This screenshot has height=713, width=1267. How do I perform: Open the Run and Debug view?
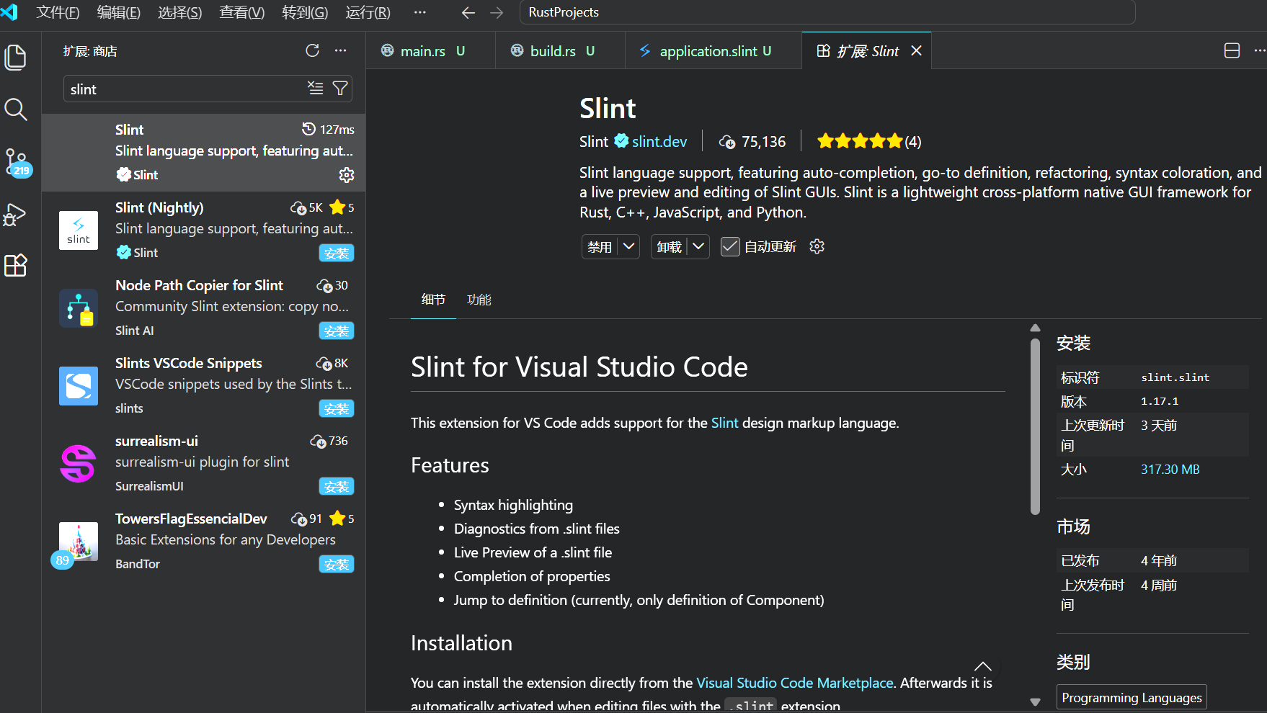16,214
